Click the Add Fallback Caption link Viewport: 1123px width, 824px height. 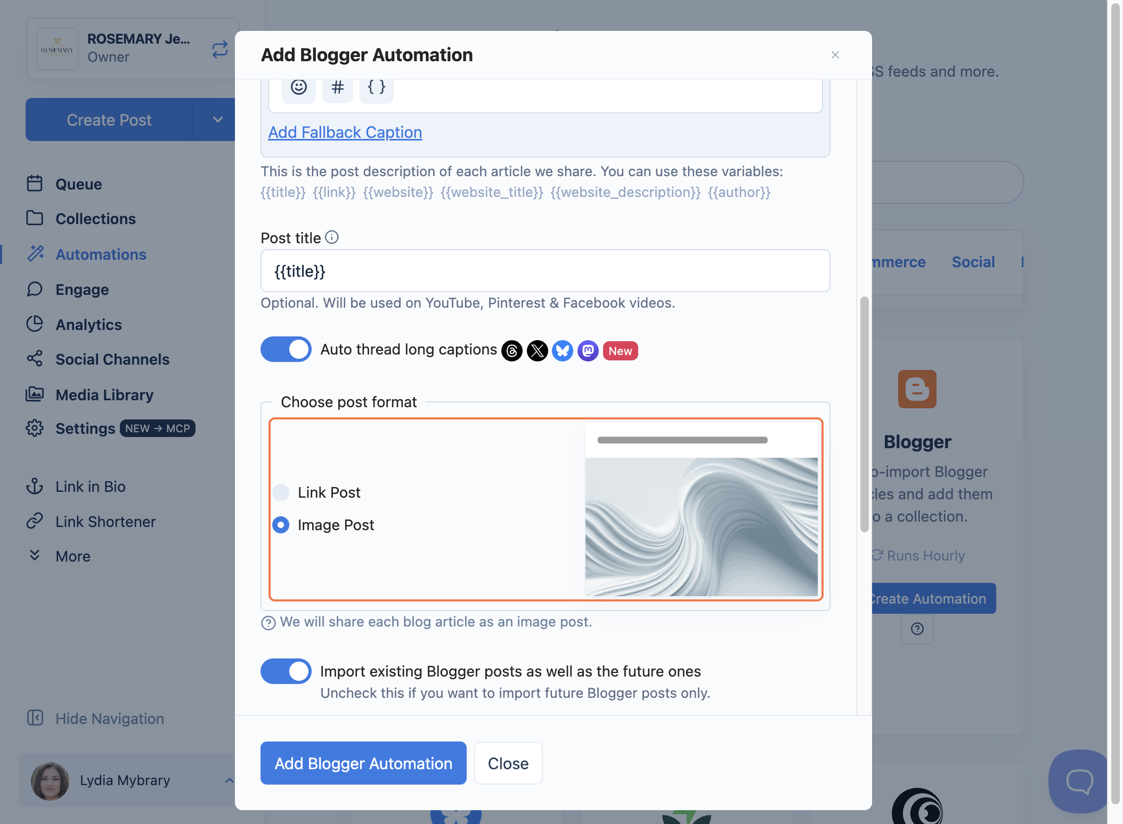(x=345, y=132)
